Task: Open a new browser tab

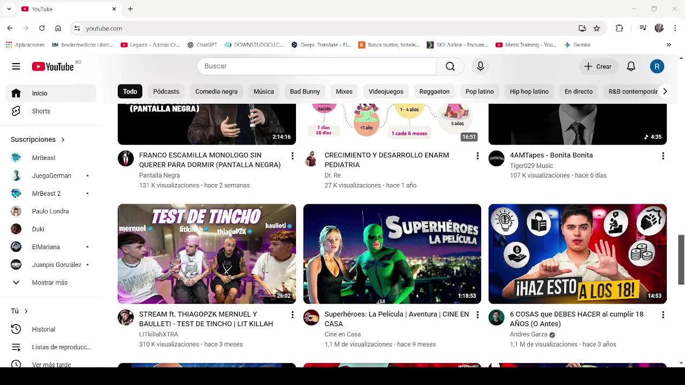Action: coord(130,9)
